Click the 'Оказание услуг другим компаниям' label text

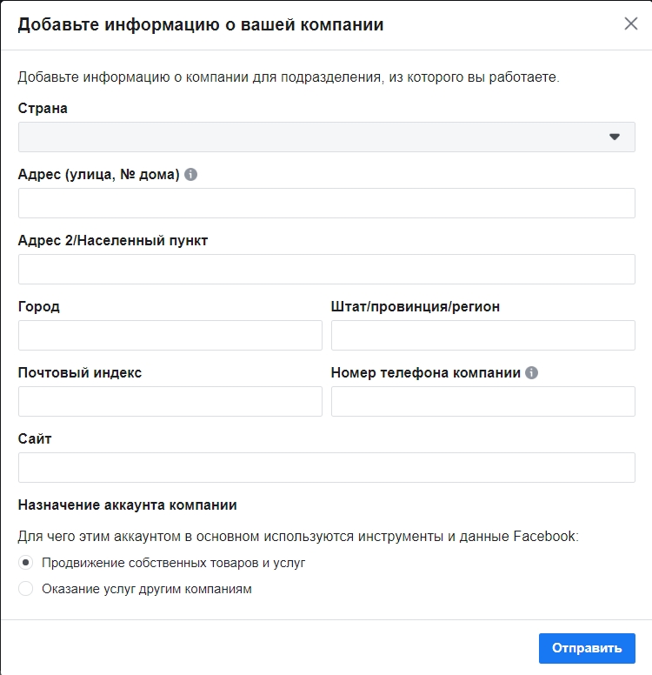pyautogui.click(x=147, y=589)
